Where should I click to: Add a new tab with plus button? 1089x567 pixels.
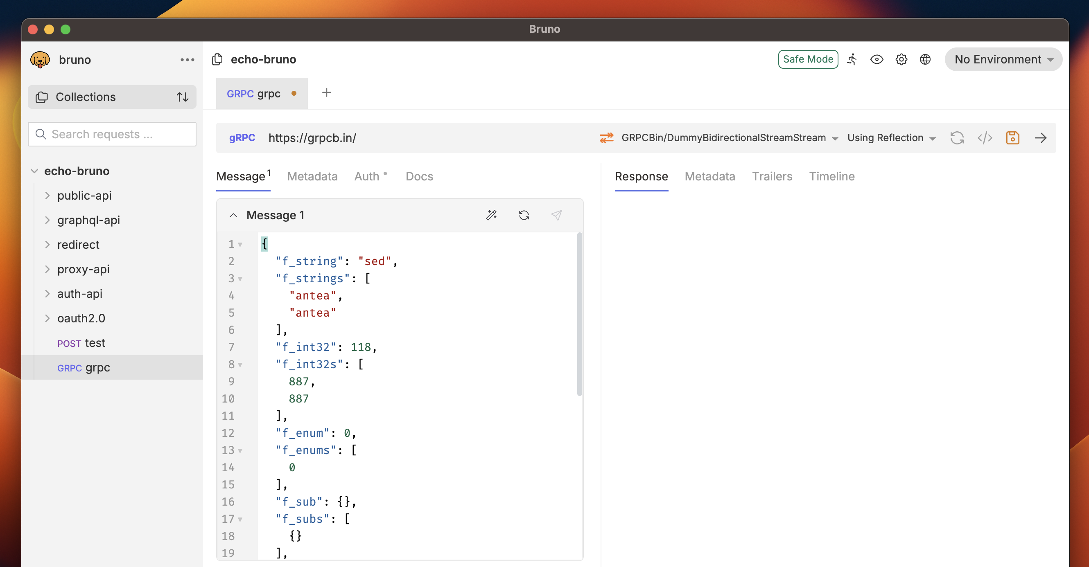[x=326, y=92]
